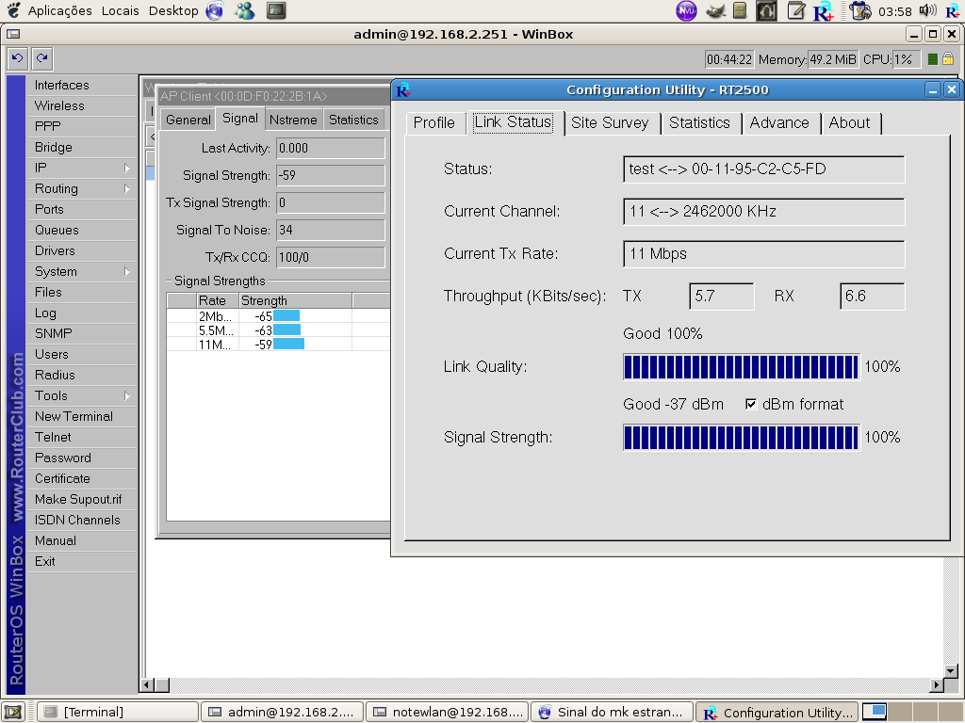Click the window menu icon of WinBox titlebar
Screen dimensions: 965x723
tap(13, 35)
